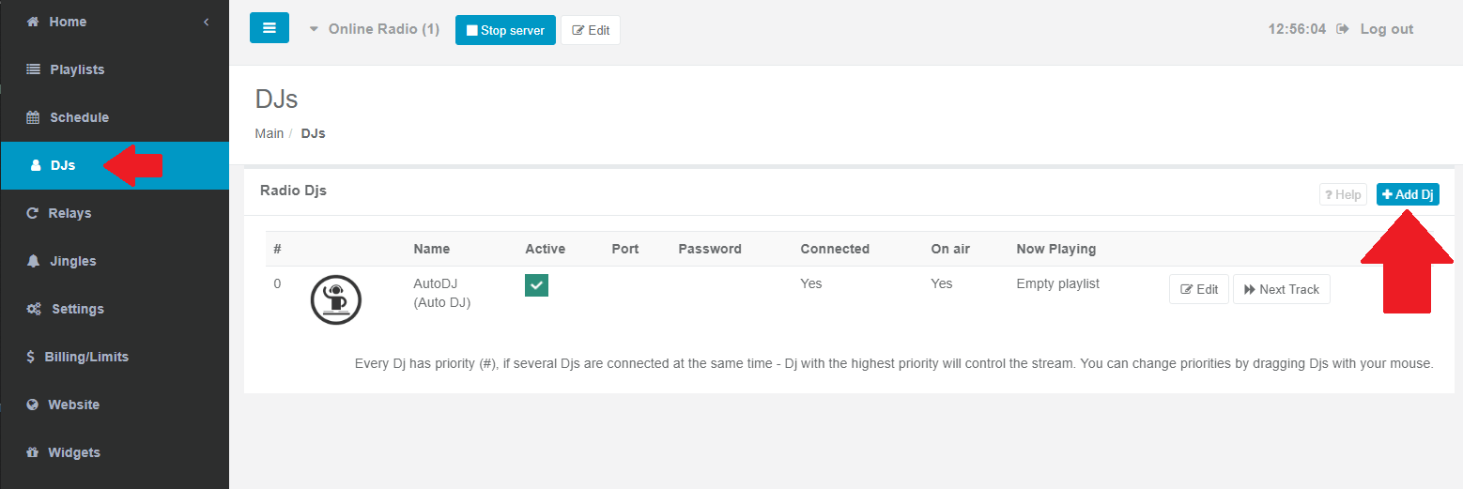
Task: Toggle the AutoDJ Active checkbox
Action: point(536,285)
